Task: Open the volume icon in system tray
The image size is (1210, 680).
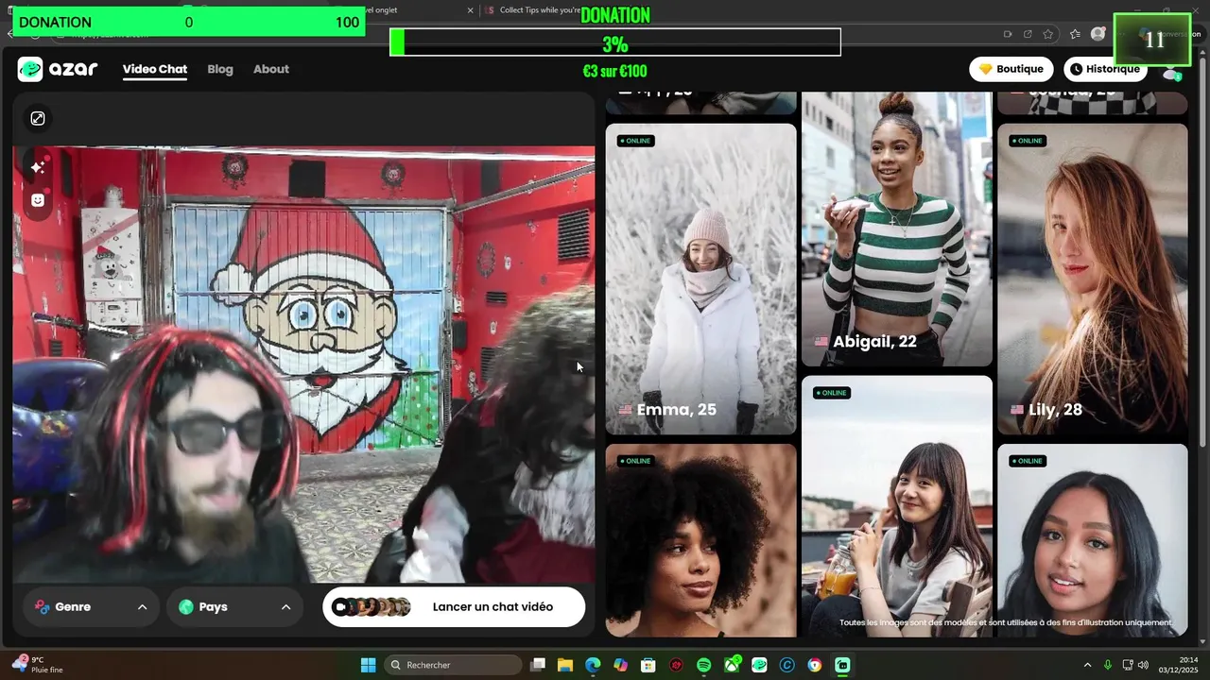Action: [1144, 665]
